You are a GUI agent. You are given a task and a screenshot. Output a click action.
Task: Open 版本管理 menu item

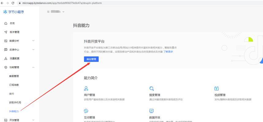pyautogui.click(x=14, y=32)
